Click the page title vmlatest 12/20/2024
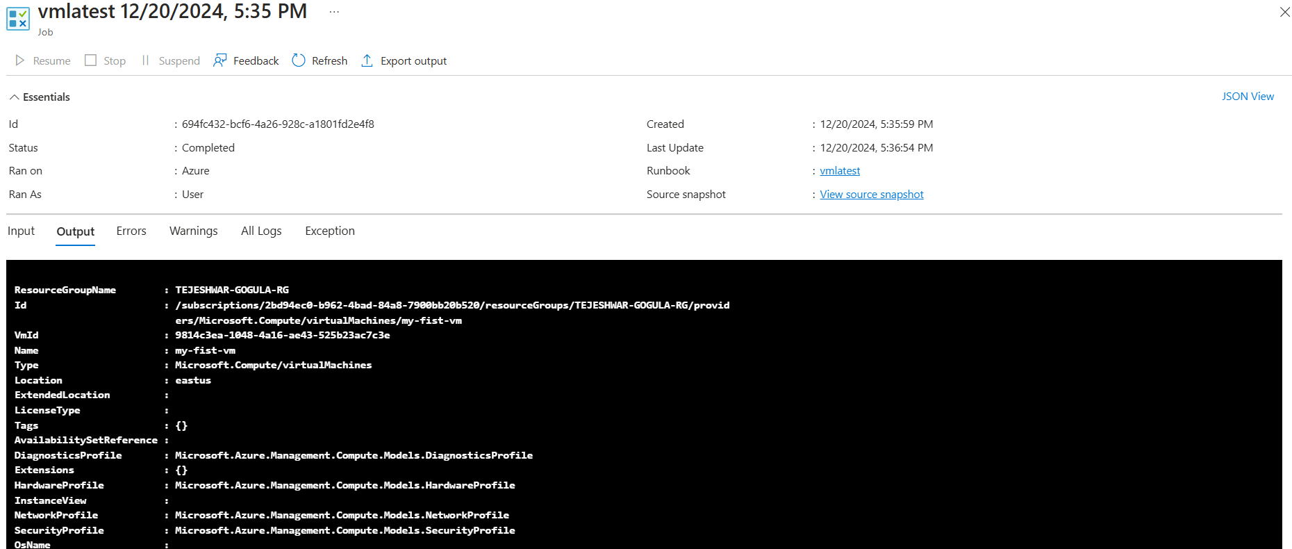This screenshot has width=1292, height=549. click(x=172, y=11)
